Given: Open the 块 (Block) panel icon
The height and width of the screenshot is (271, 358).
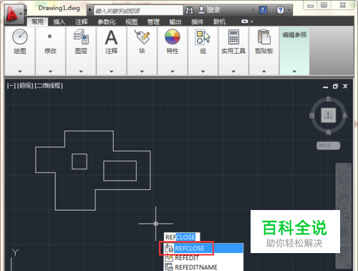Looking at the screenshot, I should tap(142, 37).
